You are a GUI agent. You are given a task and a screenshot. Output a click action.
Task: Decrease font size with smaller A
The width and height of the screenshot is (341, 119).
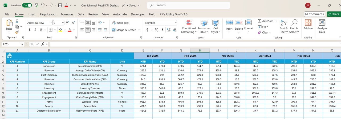(x=73, y=23)
